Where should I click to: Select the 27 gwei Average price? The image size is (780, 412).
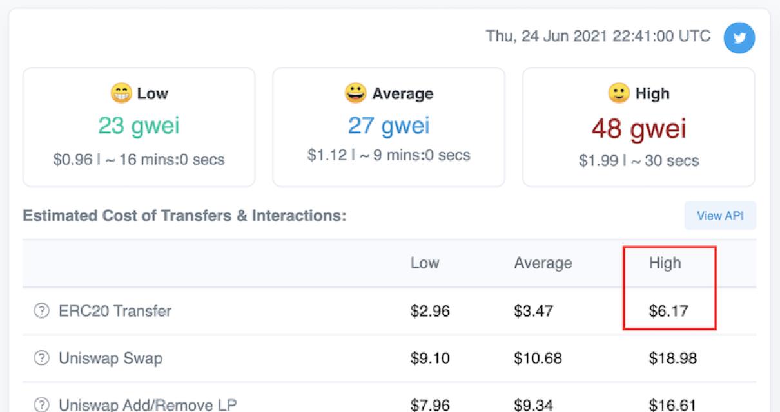pos(389,126)
